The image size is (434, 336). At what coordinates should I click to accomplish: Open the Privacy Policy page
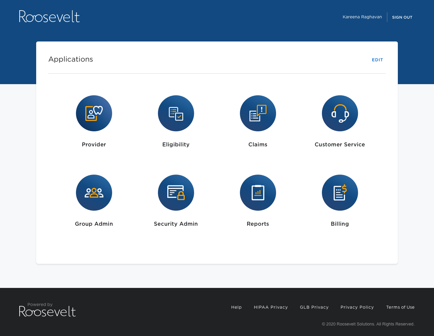click(x=357, y=307)
